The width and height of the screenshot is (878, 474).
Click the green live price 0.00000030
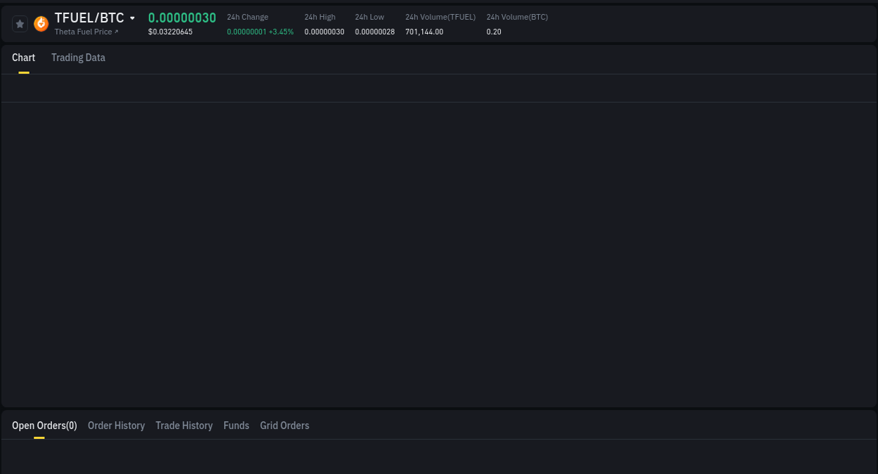click(x=182, y=18)
